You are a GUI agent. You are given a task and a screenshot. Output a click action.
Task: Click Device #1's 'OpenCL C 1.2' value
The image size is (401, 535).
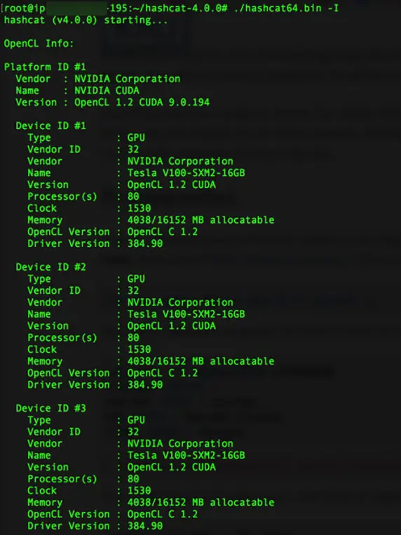[163, 231]
